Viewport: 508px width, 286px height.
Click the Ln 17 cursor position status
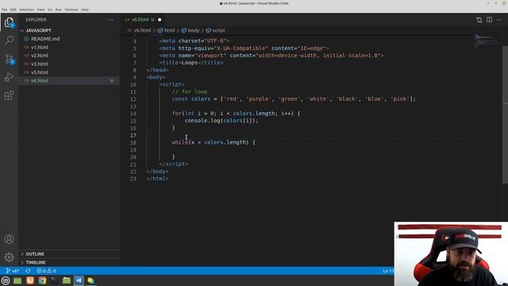pyautogui.click(x=388, y=271)
